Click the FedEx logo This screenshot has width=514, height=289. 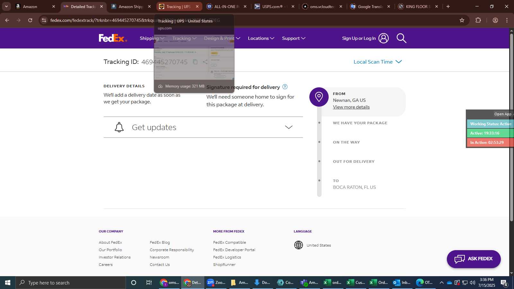pyautogui.click(x=113, y=38)
